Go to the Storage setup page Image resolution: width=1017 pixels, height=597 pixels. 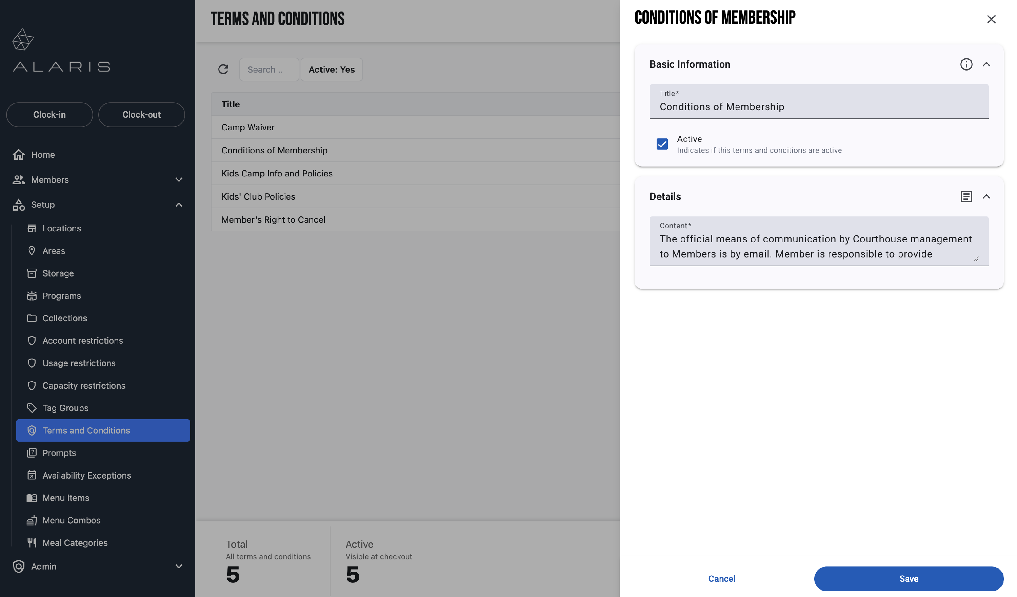pyautogui.click(x=58, y=273)
